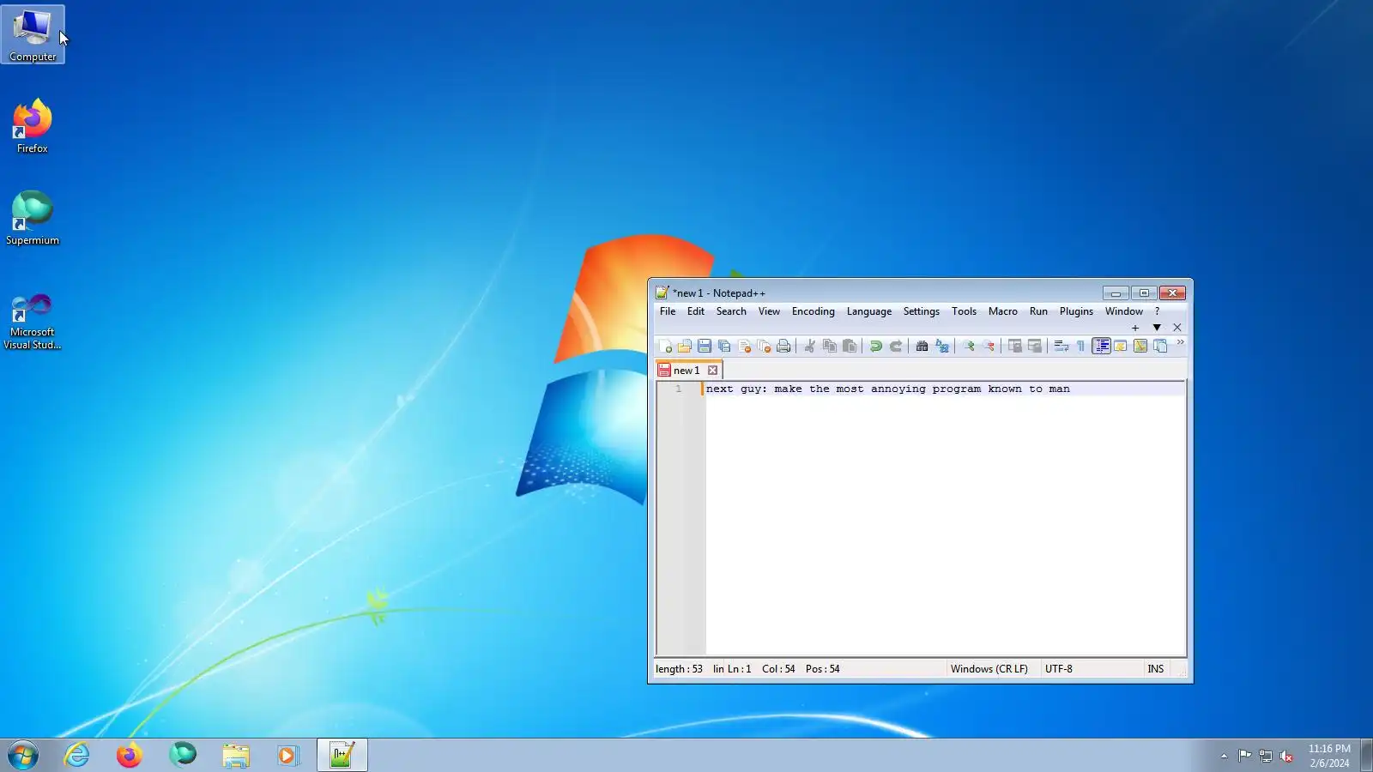Click "length : 53" in the status bar
1373x772 pixels.
[679, 669]
